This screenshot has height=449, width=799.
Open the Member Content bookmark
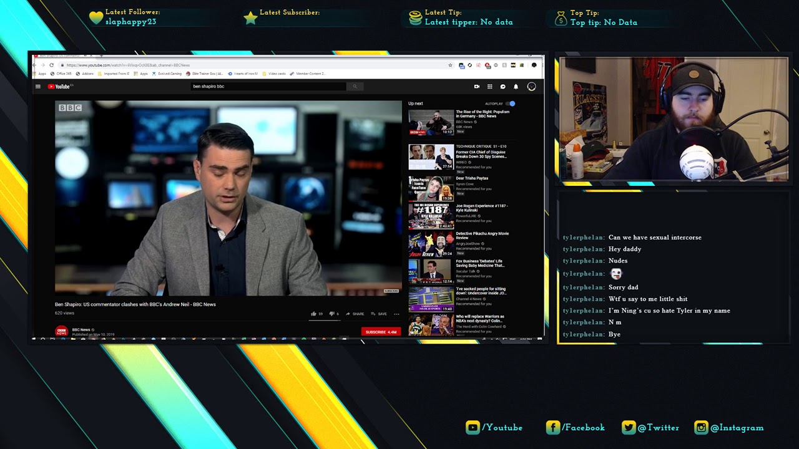point(308,74)
